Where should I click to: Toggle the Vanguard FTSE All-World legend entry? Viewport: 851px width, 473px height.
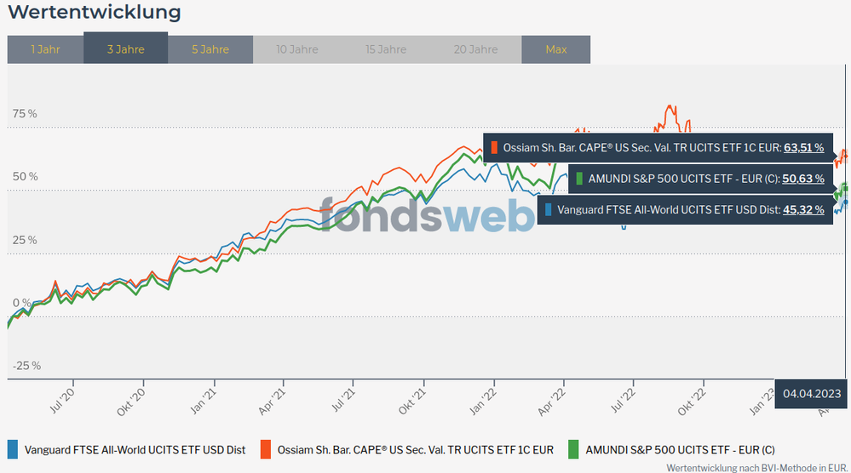pos(126,450)
